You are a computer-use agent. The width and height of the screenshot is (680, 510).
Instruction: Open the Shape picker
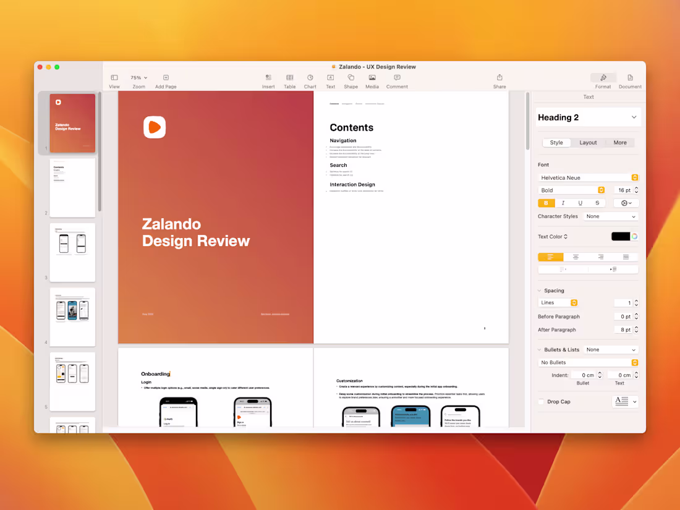tap(351, 79)
